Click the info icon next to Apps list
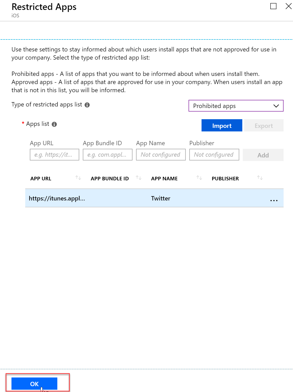293x392 pixels. click(x=54, y=124)
